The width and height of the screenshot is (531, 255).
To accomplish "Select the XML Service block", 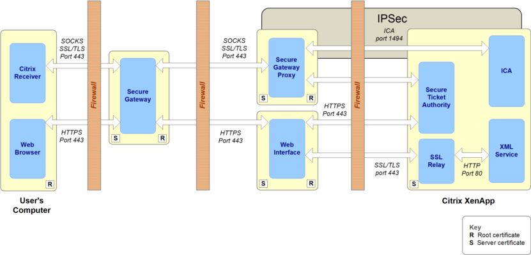I will pyautogui.click(x=507, y=151).
